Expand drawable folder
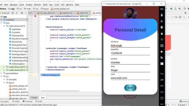The height and width of the screenshot is (106, 189). tap(4, 79)
